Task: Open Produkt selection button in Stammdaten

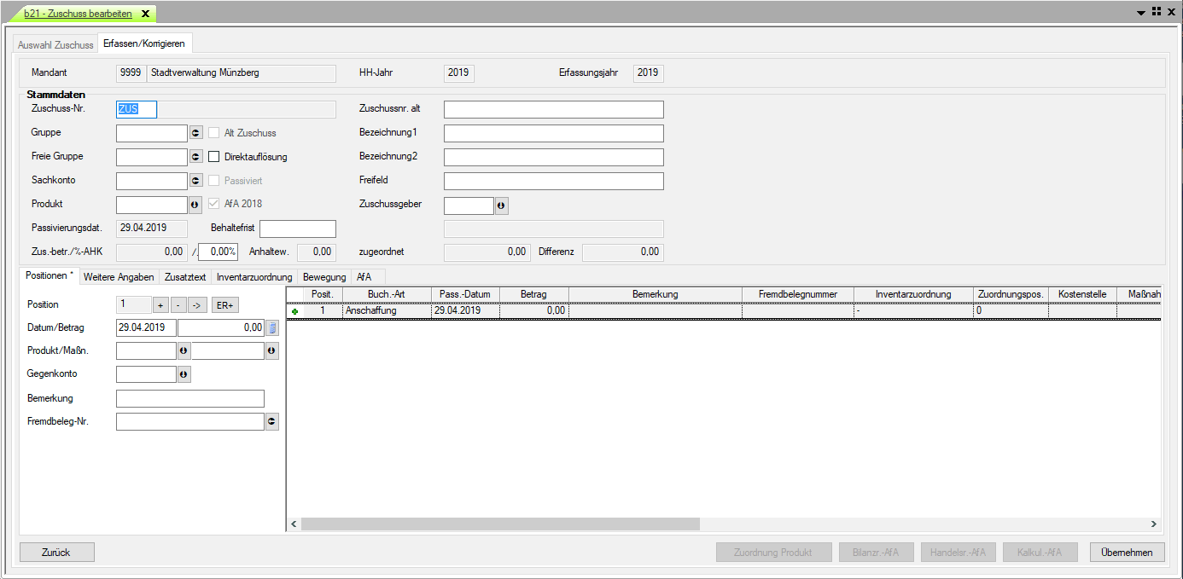Action: pos(195,205)
